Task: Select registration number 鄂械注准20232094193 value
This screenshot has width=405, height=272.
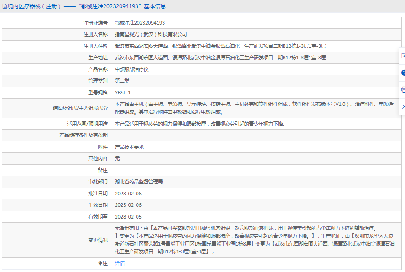Action: click(x=140, y=23)
